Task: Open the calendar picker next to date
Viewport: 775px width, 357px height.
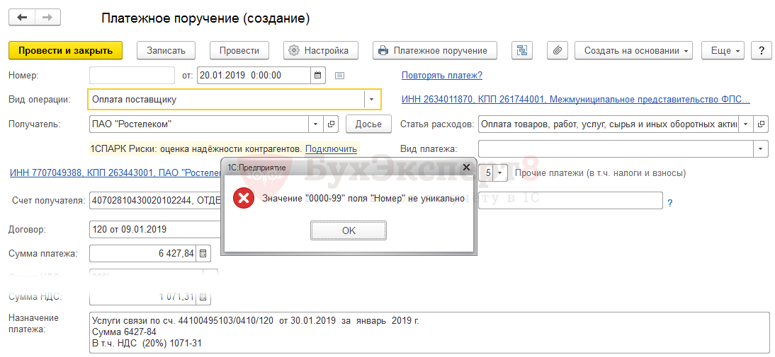Action: tap(318, 75)
